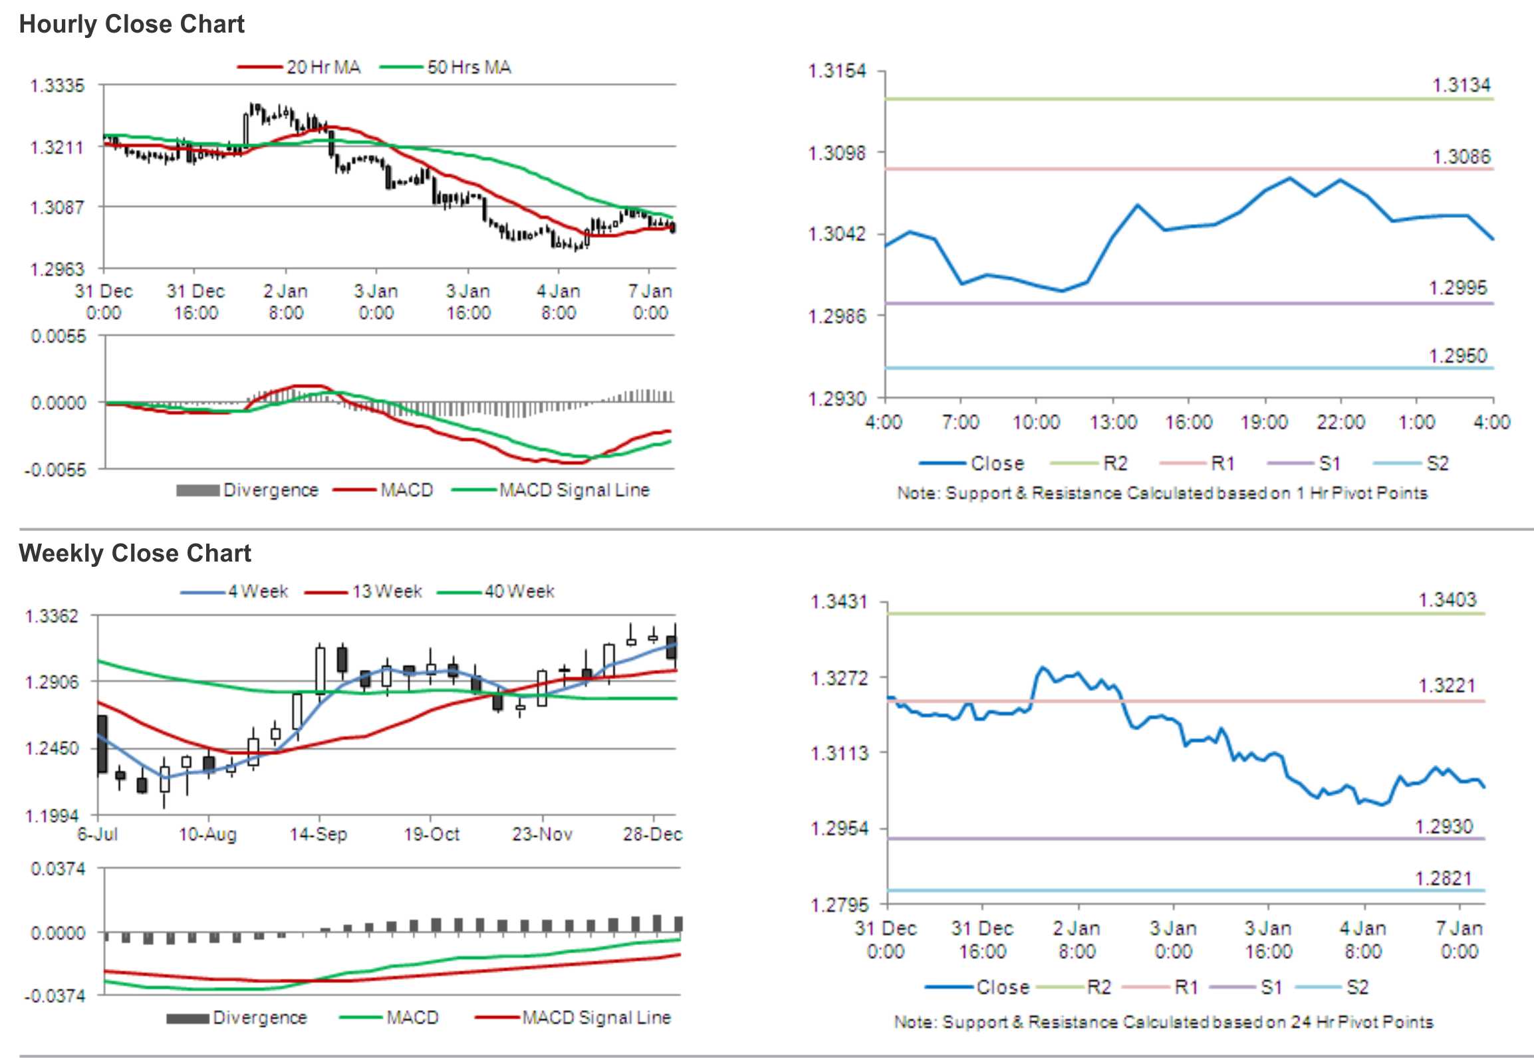The image size is (1534, 1058).
Task: Click the '50 Hrs MA' legend label
Action: pyautogui.click(x=469, y=67)
